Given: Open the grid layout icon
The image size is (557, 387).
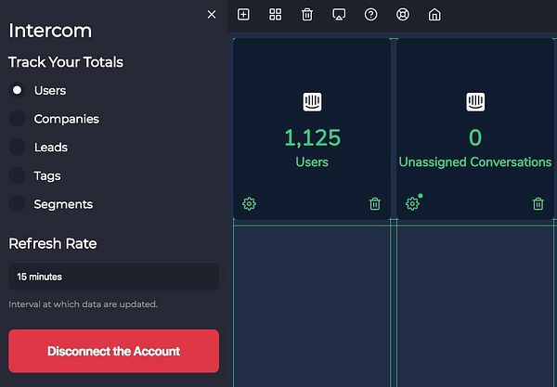Looking at the screenshot, I should pos(276,15).
